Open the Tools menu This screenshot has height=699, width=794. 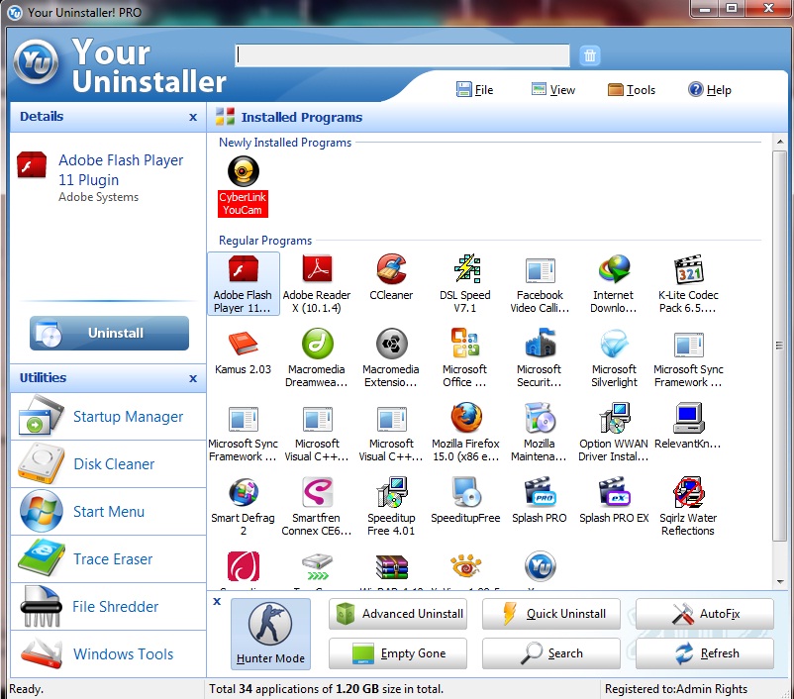pos(632,90)
